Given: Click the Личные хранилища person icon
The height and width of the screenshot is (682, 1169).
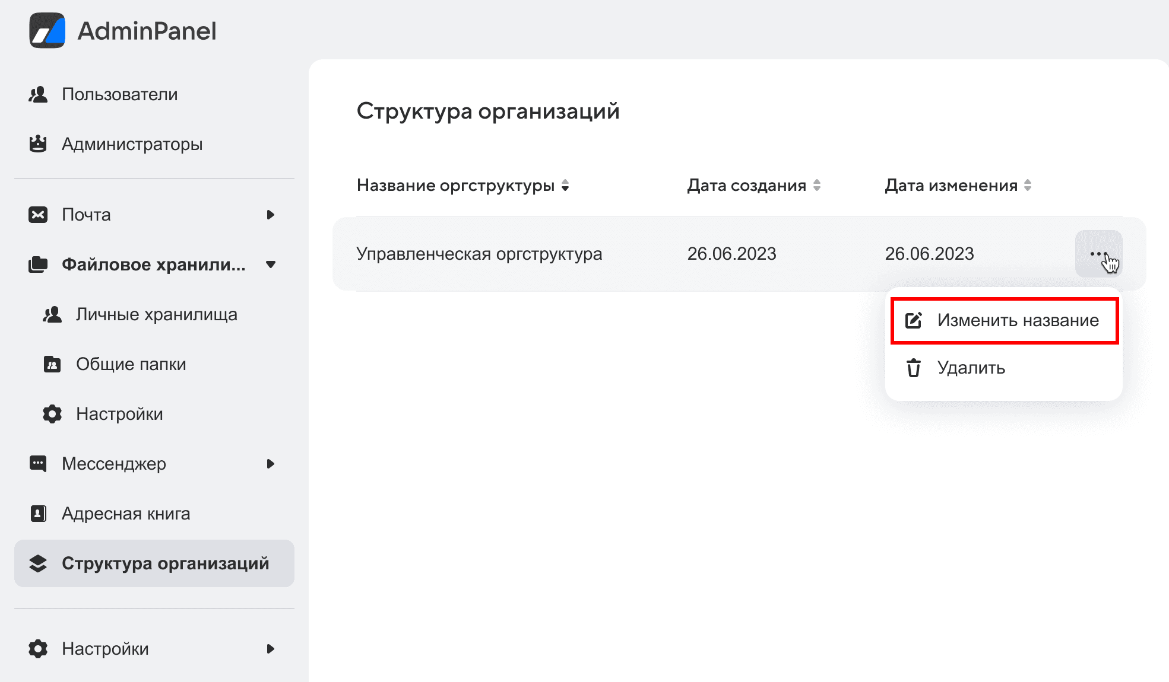Looking at the screenshot, I should (52, 314).
